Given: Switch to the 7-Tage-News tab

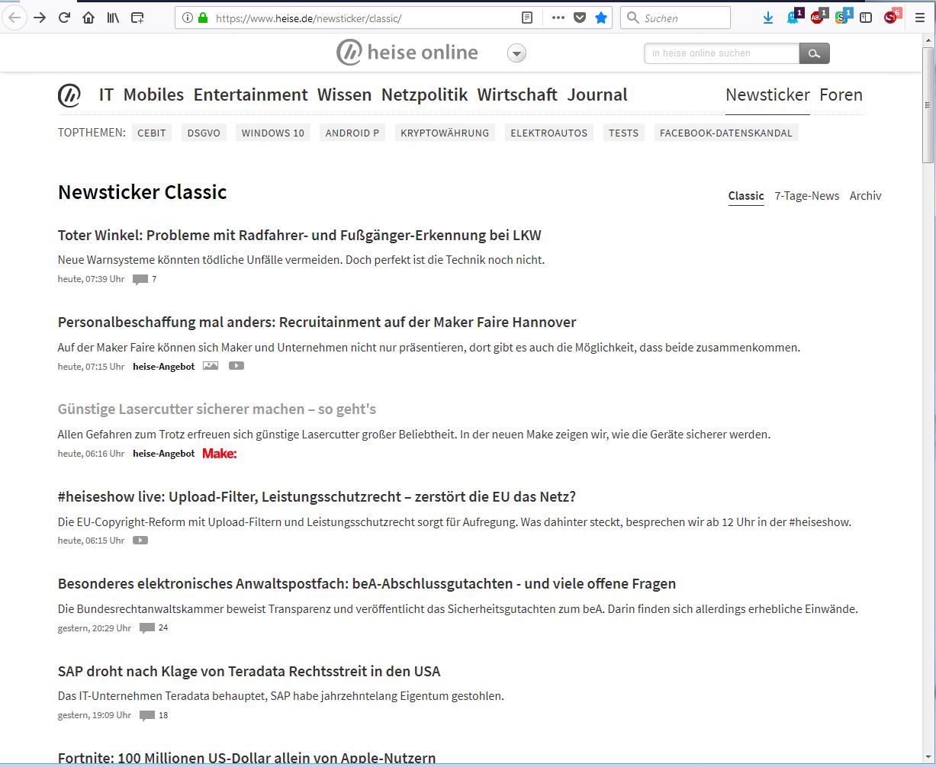Looking at the screenshot, I should [x=806, y=196].
